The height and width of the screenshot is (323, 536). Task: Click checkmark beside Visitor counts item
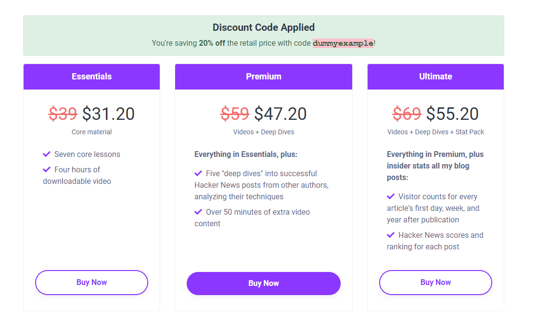(391, 196)
